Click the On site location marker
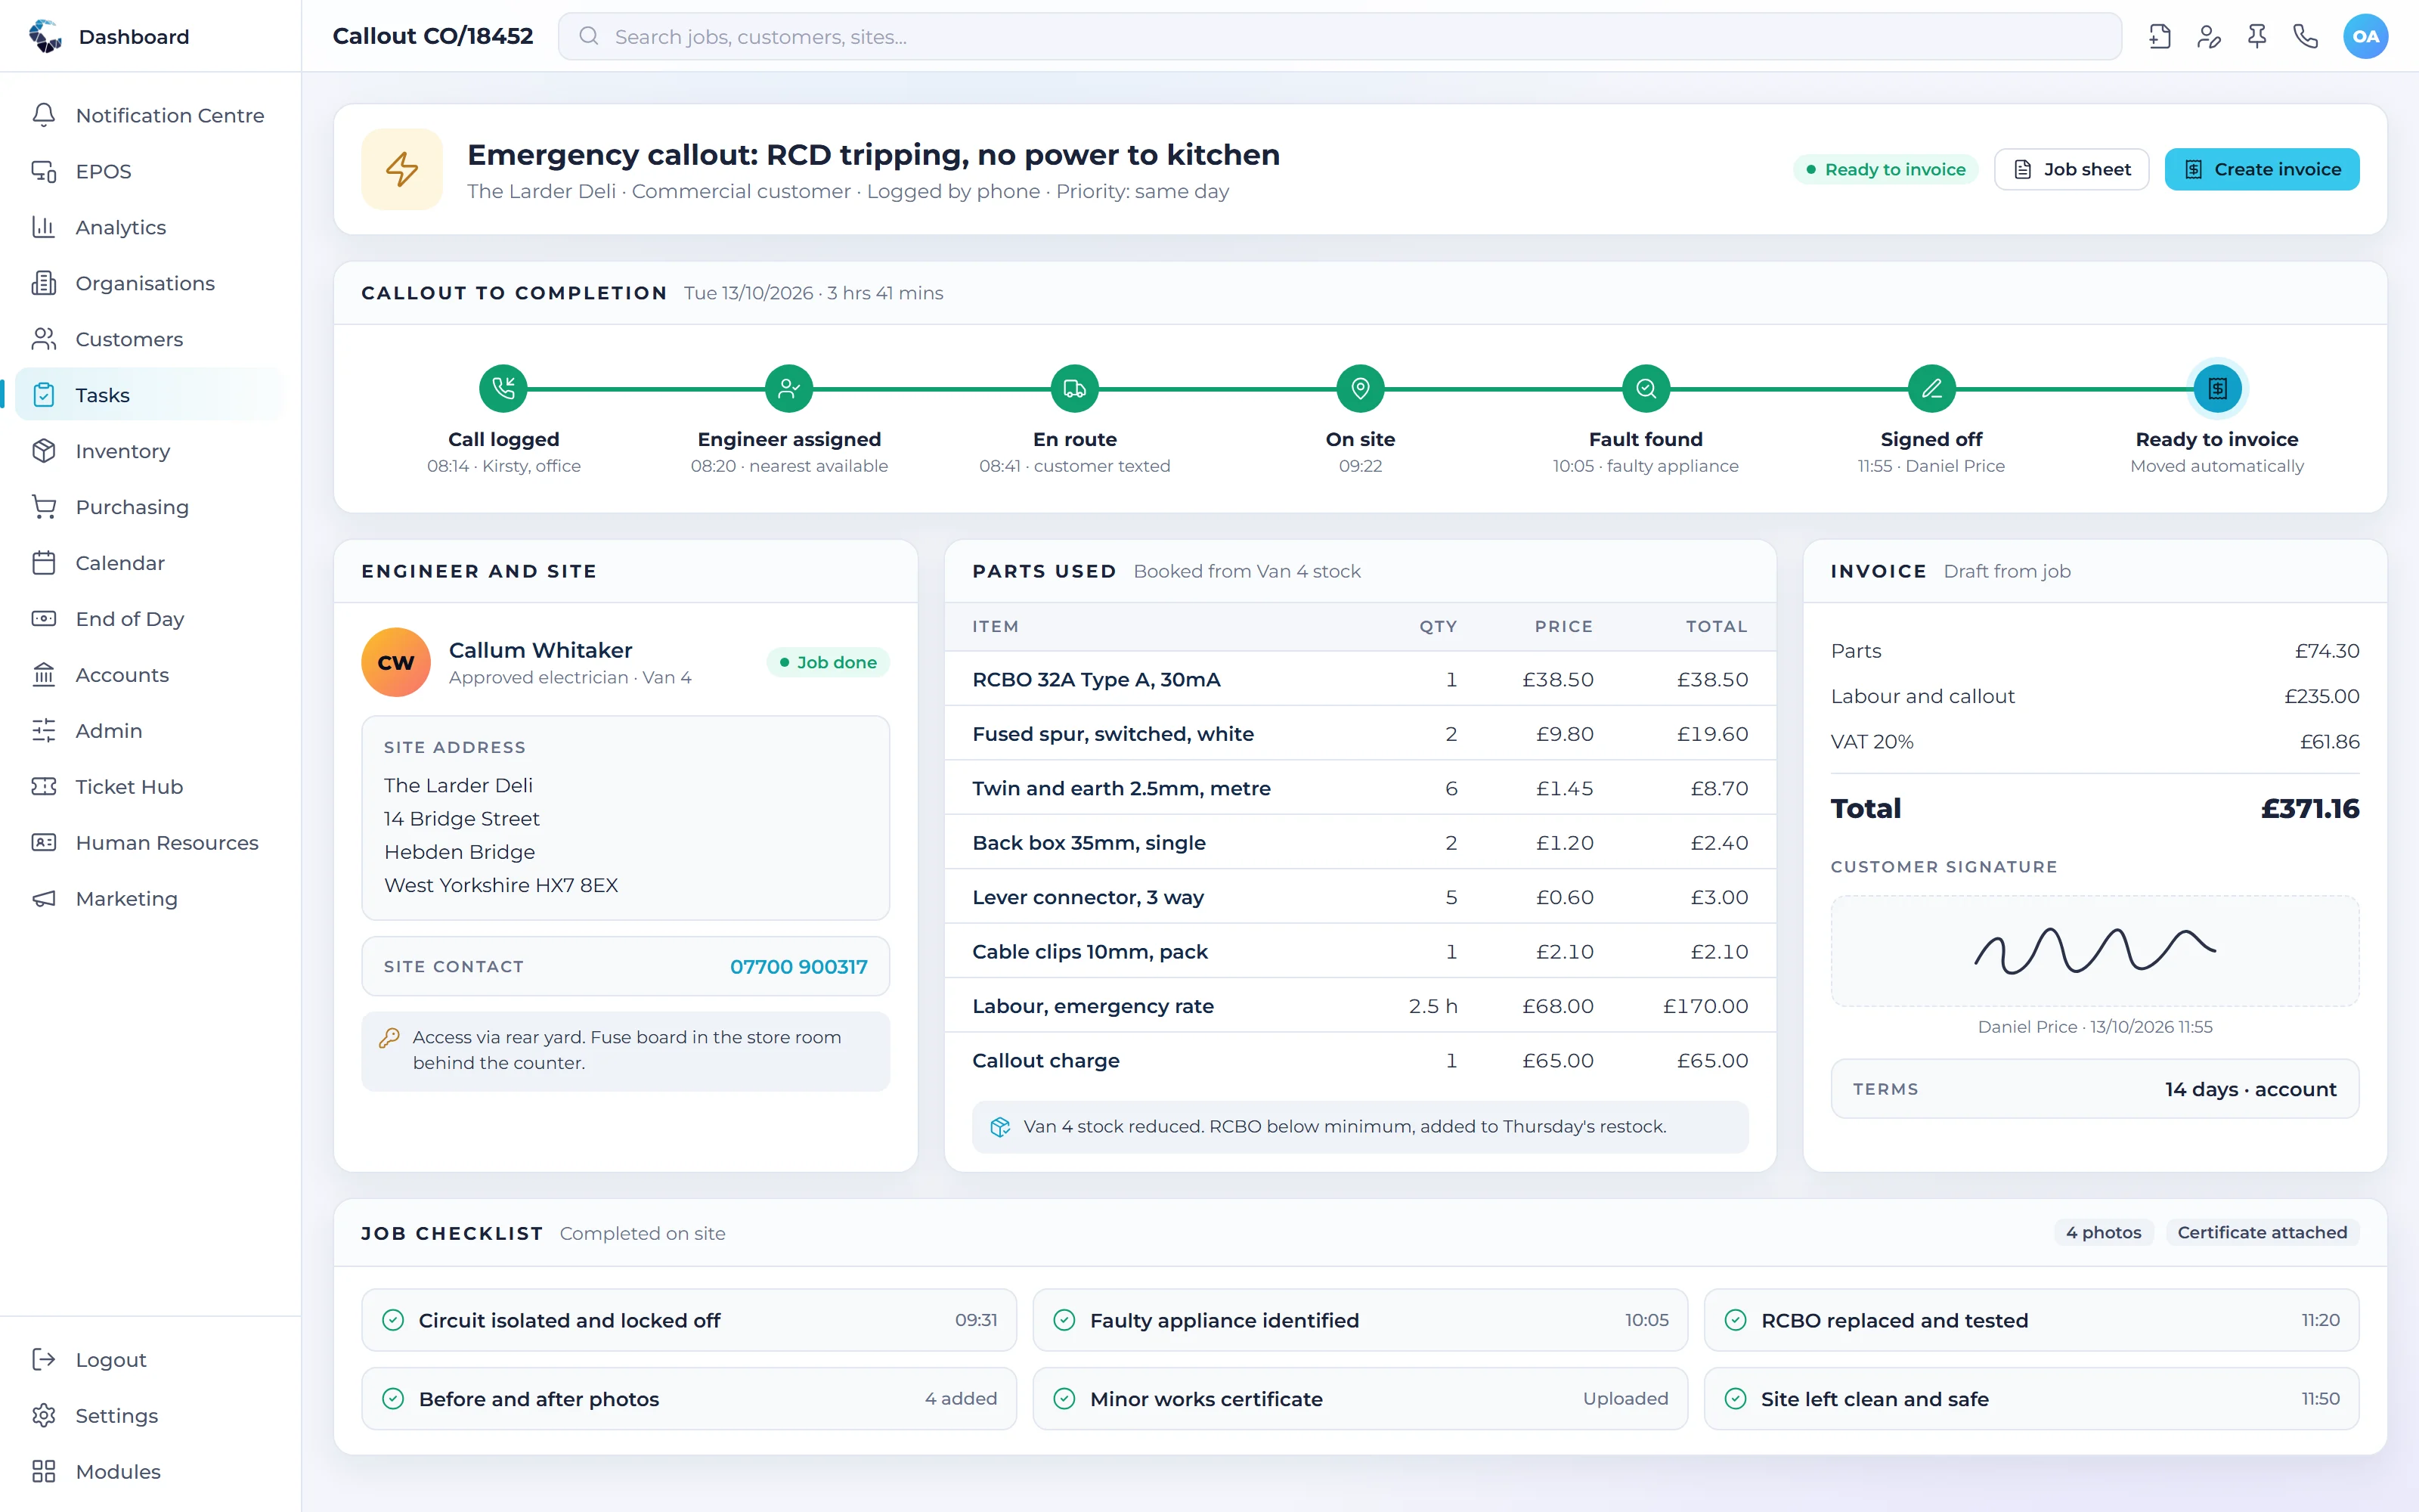 (1361, 389)
